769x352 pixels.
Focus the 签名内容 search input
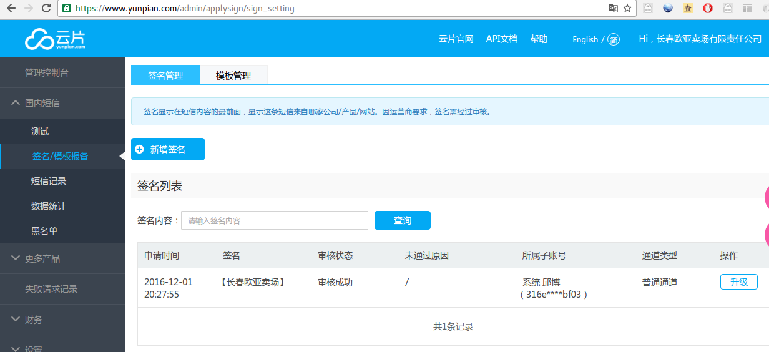(275, 220)
